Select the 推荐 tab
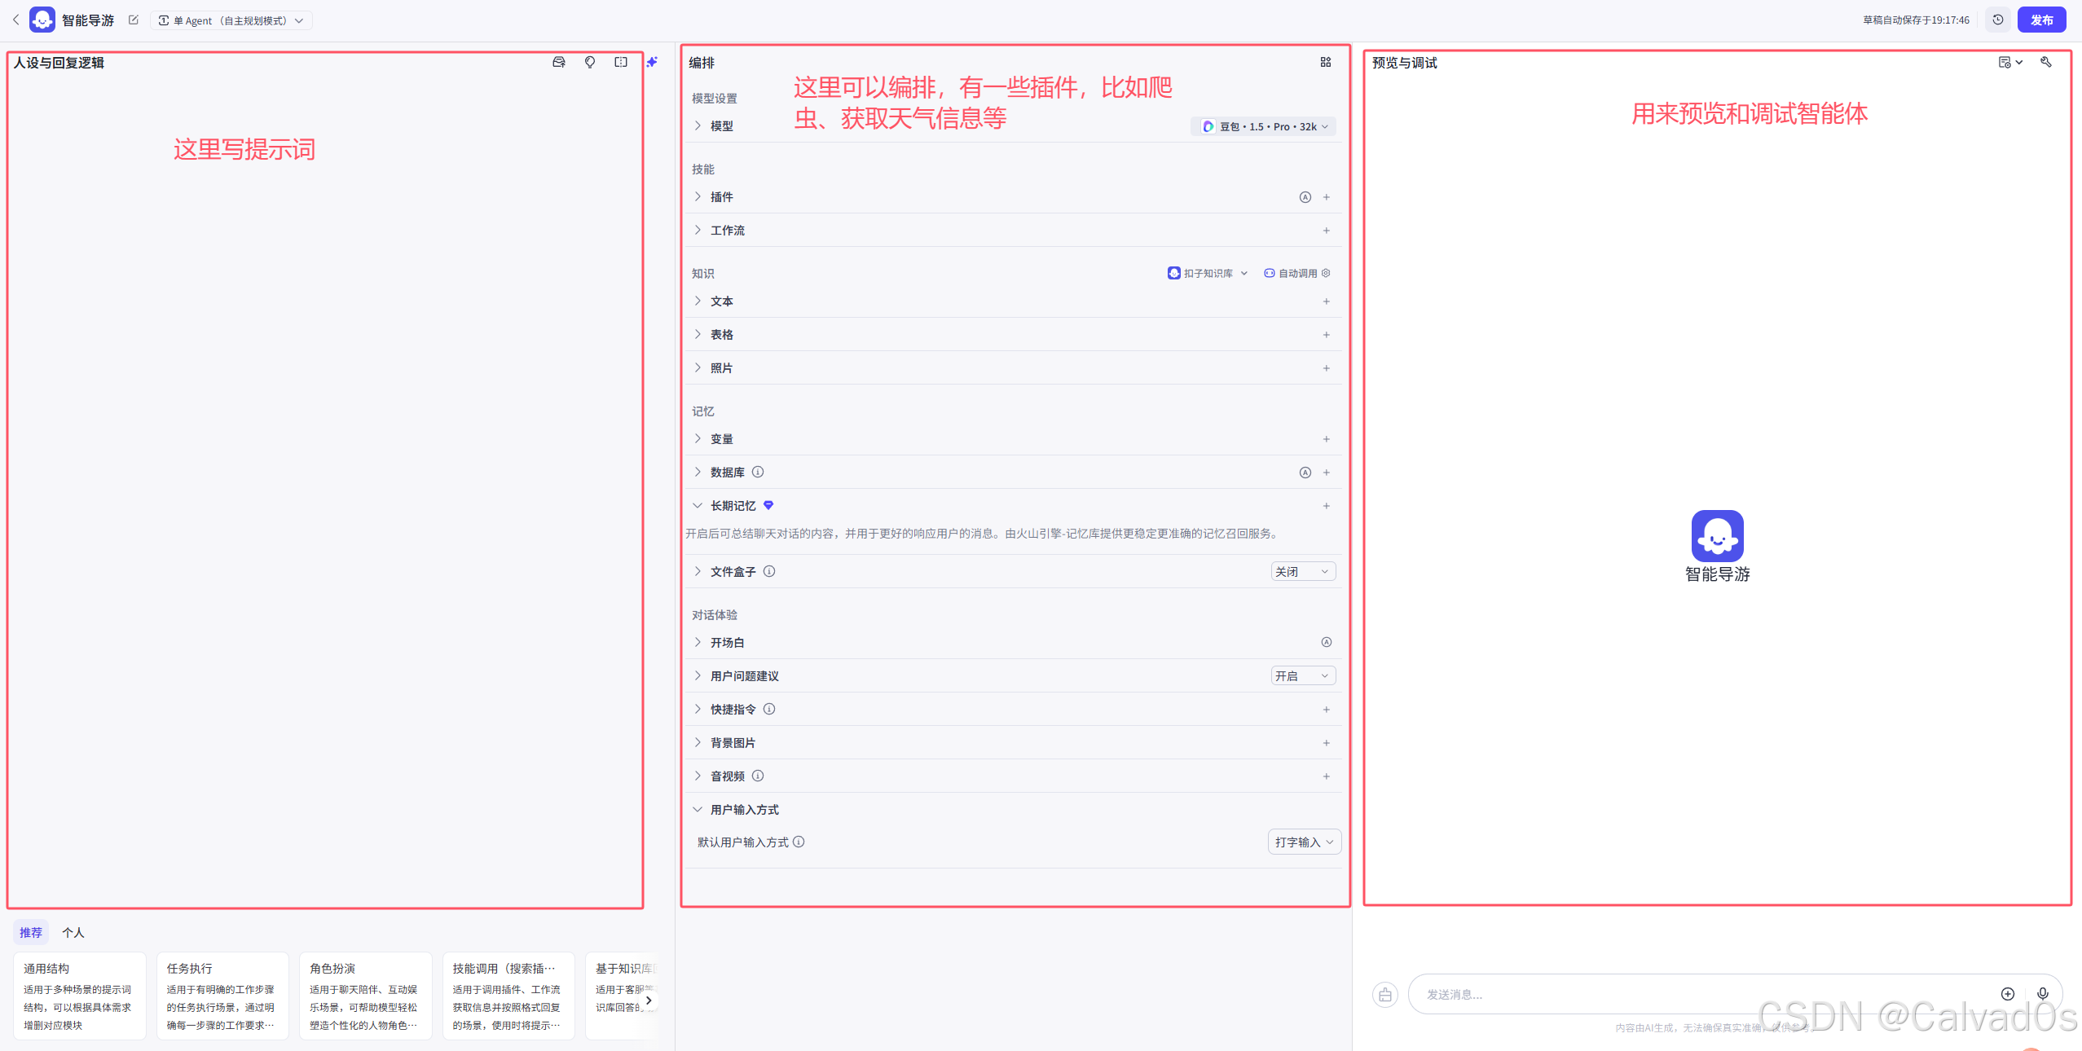Screen dimensions: 2082x1051 tap(31, 932)
